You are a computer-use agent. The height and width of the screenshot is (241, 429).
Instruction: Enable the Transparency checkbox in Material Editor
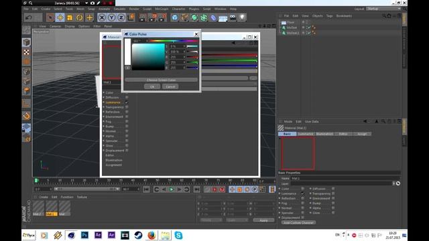click(x=127, y=107)
